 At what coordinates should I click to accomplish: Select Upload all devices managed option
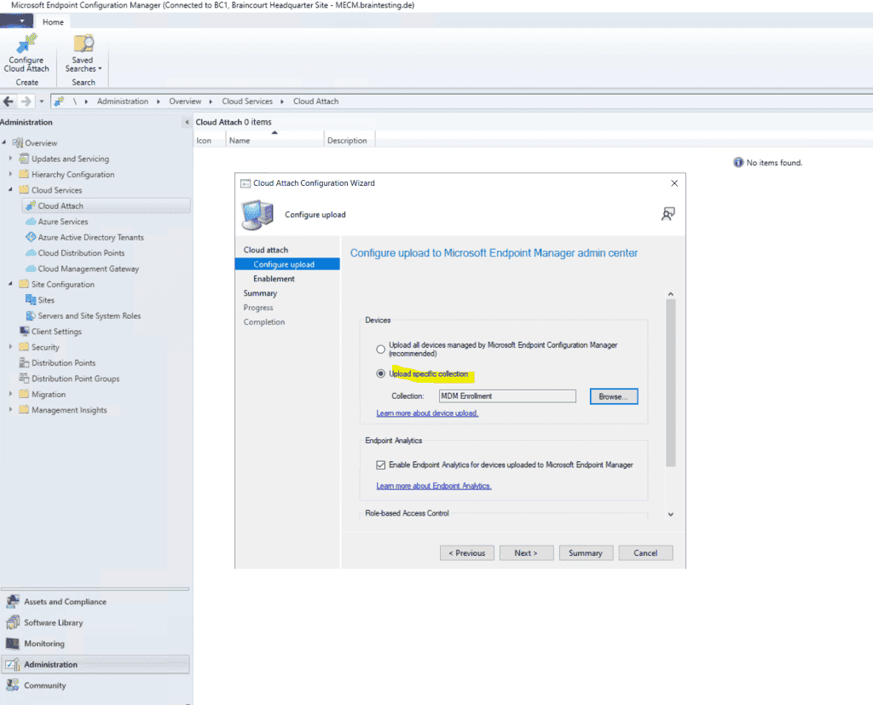(380, 349)
